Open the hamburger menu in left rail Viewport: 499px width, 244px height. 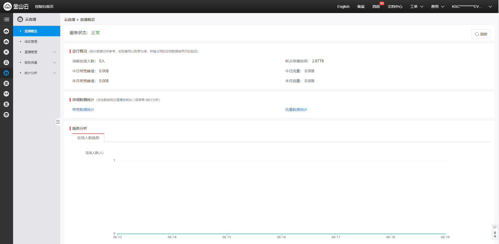[x=6, y=20]
